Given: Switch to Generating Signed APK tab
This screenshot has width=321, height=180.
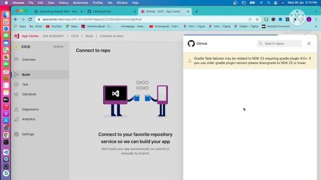Looking at the screenshot, I should (58, 11).
